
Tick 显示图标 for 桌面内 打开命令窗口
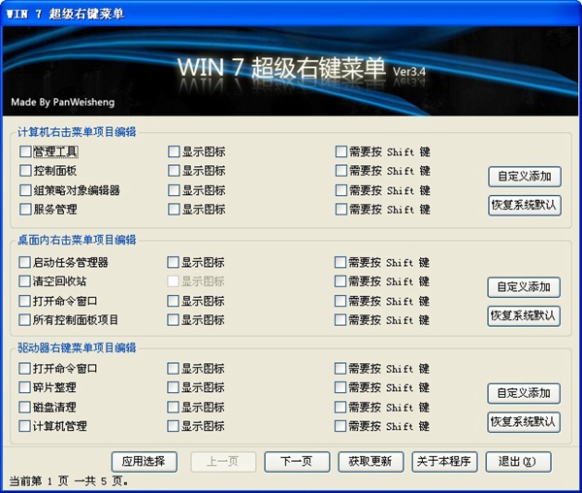point(174,301)
